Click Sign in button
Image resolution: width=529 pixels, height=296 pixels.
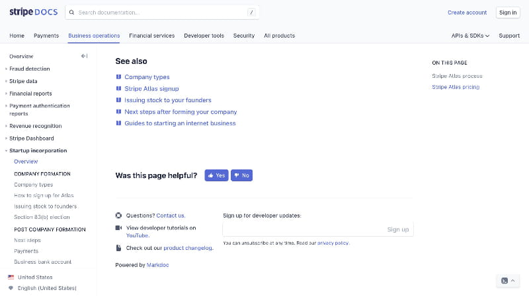click(508, 13)
